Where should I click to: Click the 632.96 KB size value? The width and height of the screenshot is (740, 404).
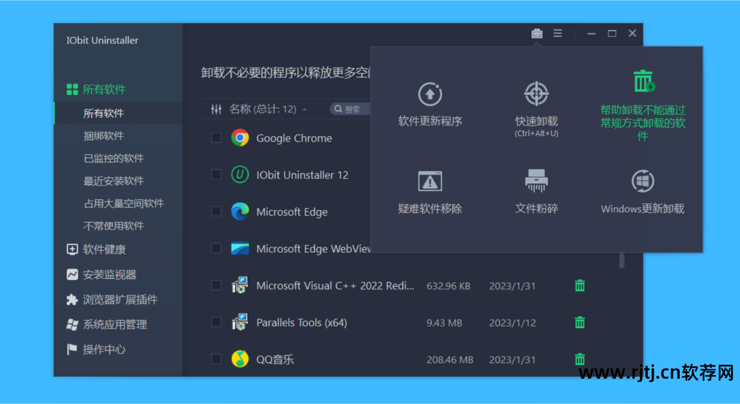(448, 286)
